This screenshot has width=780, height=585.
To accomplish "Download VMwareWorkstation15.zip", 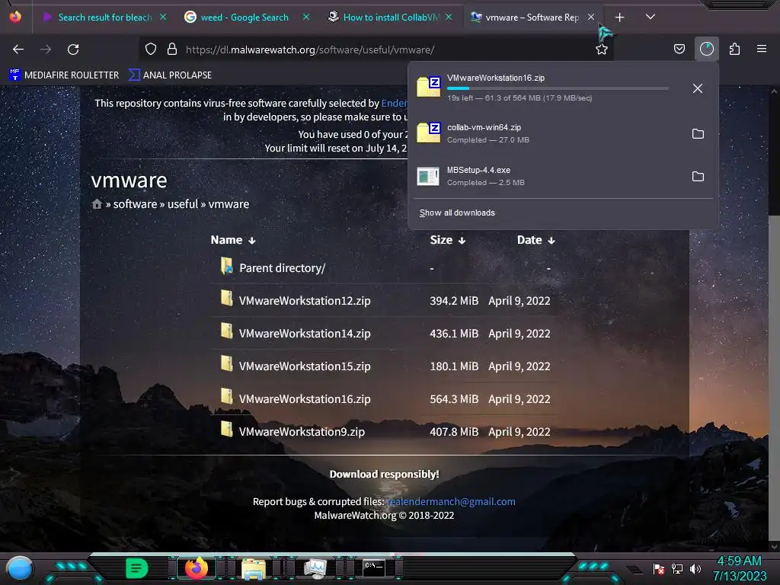I will [x=305, y=366].
